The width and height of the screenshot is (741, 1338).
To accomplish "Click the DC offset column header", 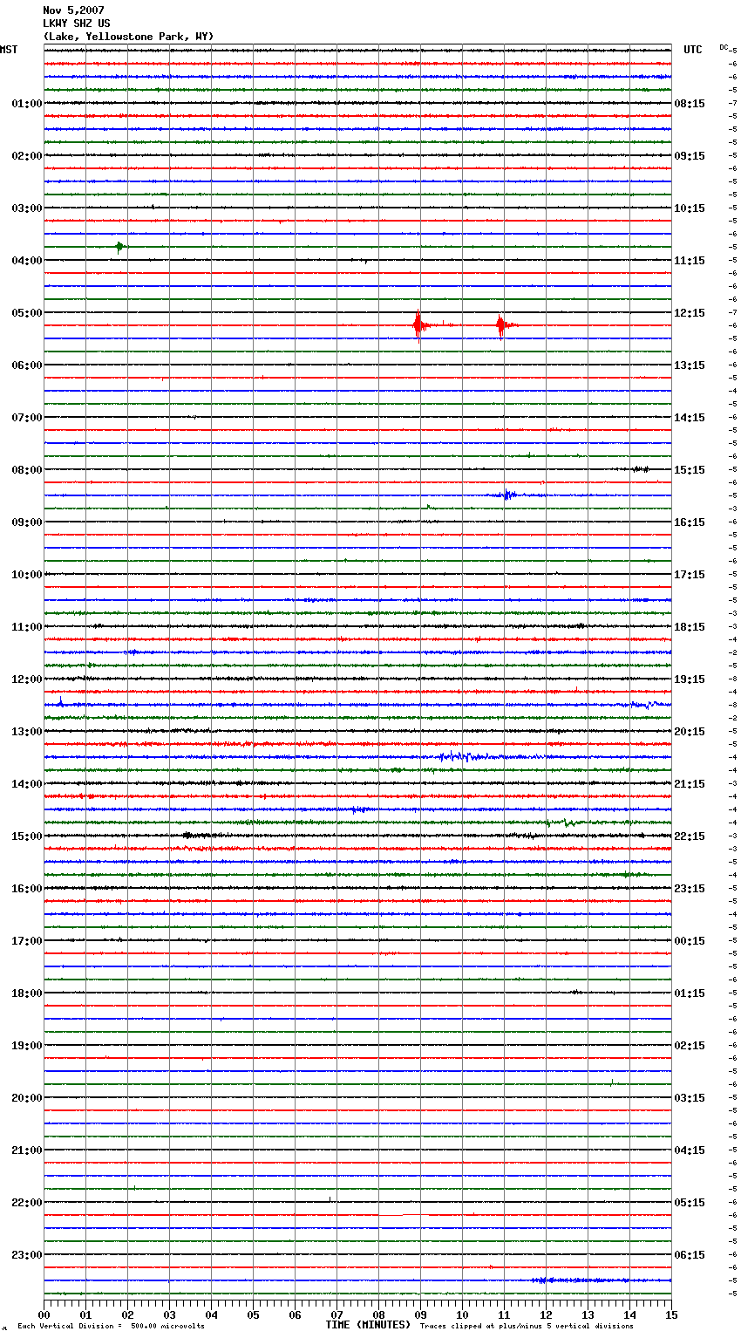I will tap(724, 47).
